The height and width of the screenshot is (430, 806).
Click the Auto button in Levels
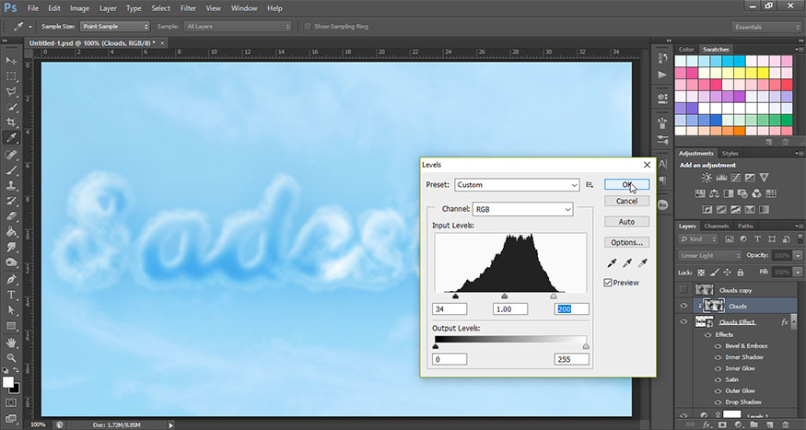click(x=626, y=222)
